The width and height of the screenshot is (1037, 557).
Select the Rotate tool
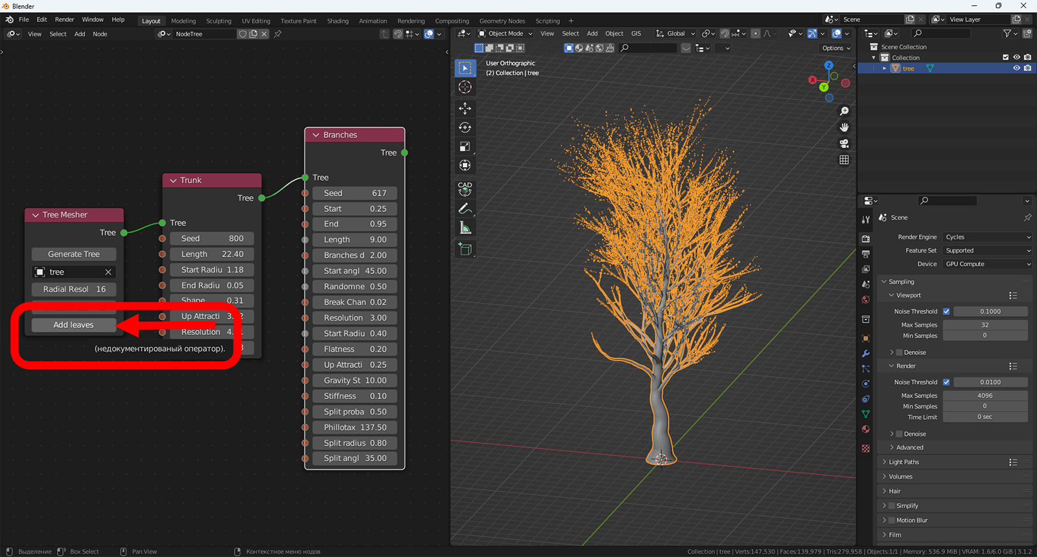(465, 128)
